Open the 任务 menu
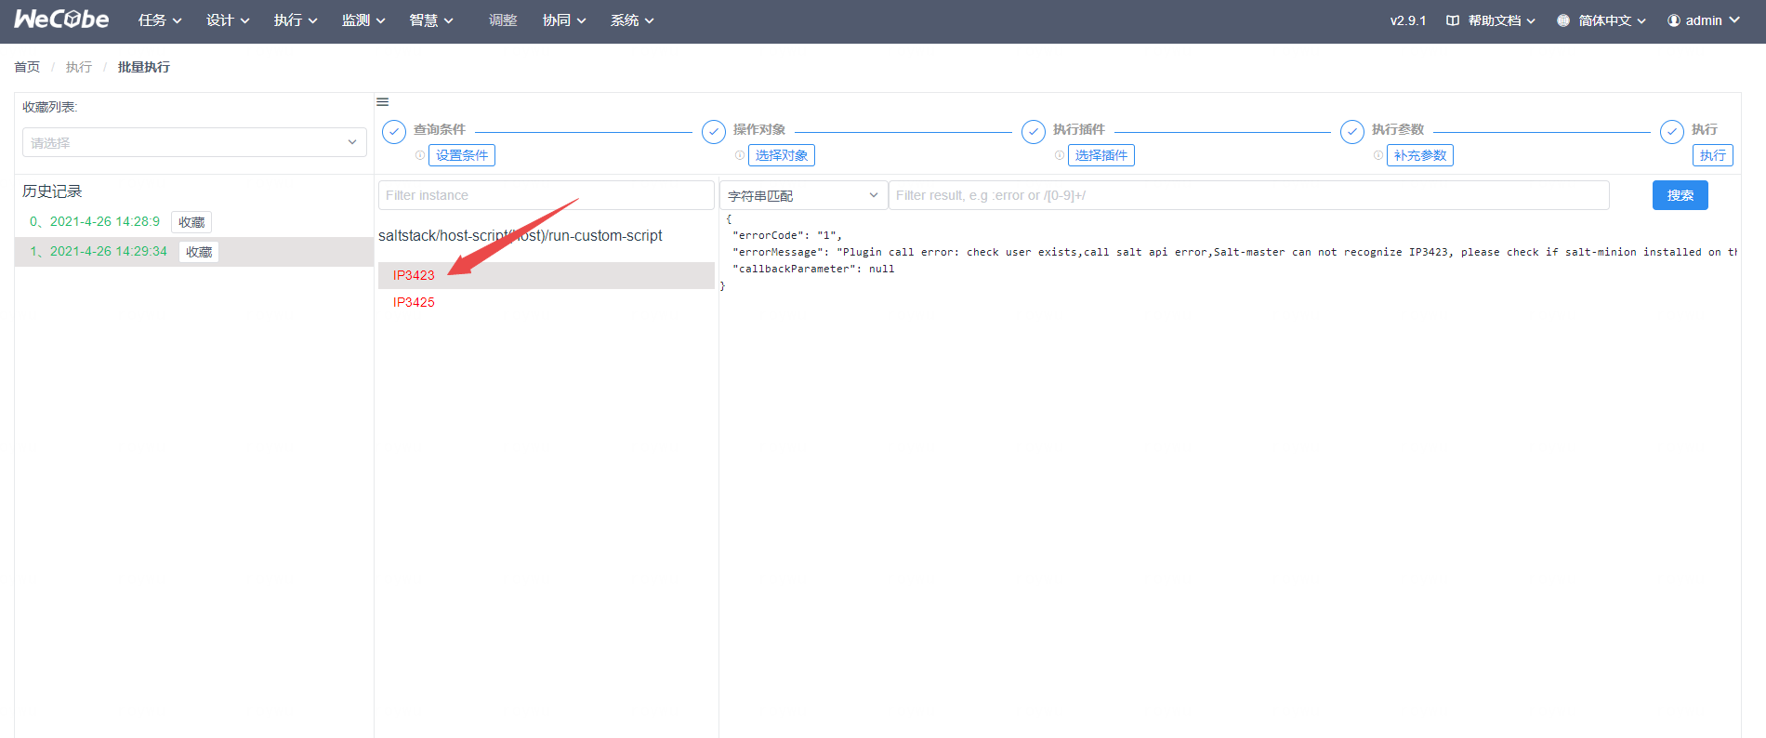This screenshot has width=1766, height=738. point(160,20)
